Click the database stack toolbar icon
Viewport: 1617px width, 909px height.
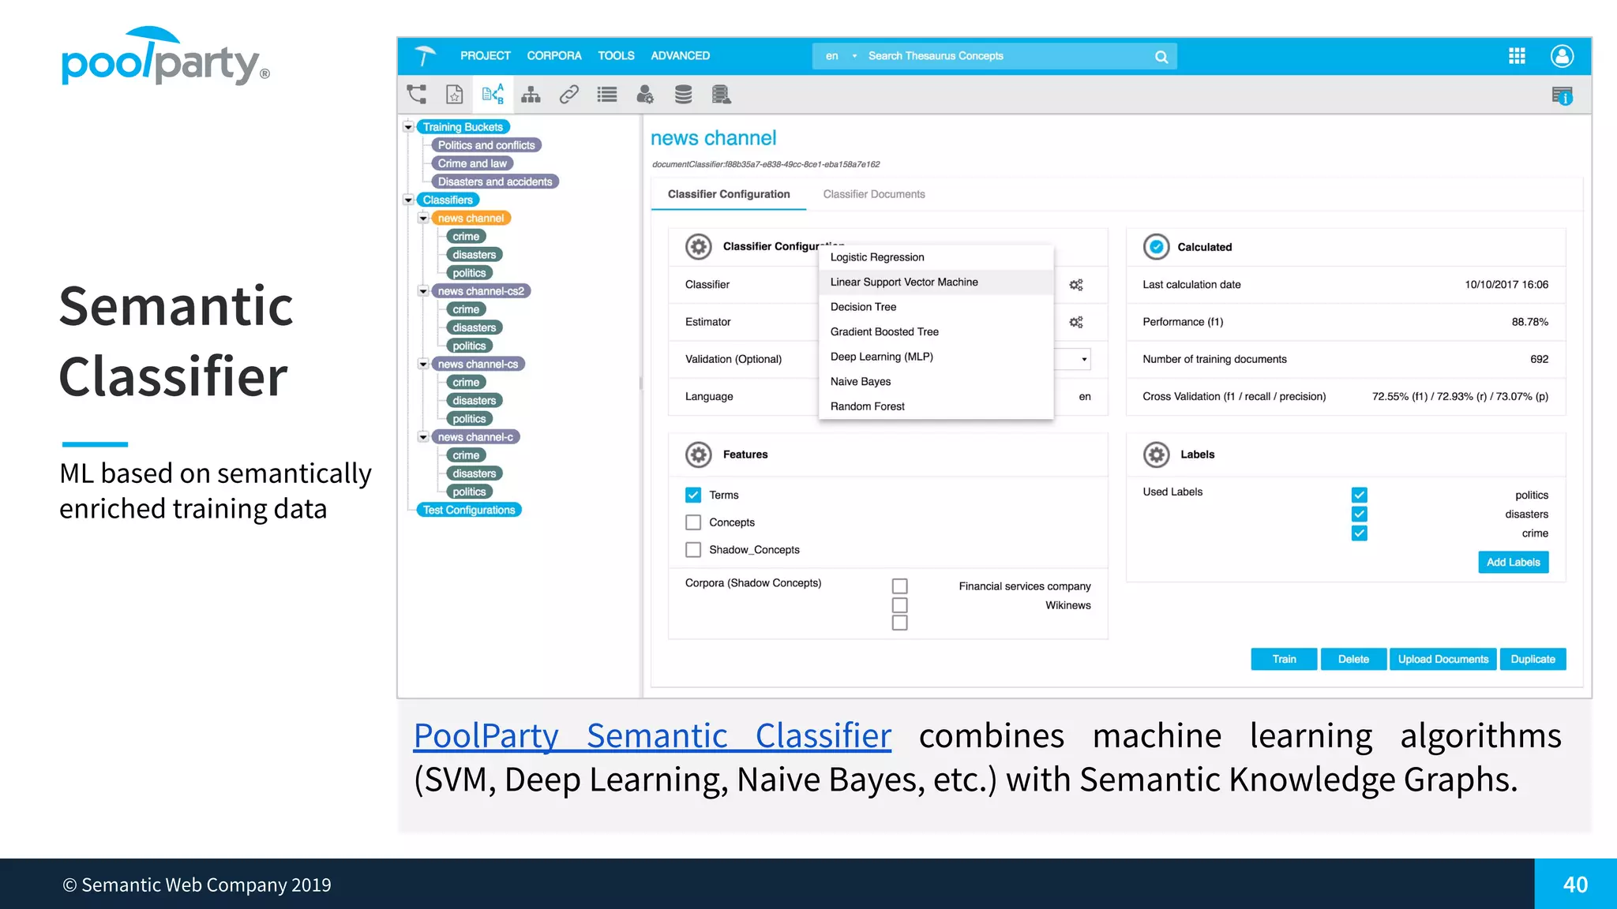(684, 95)
